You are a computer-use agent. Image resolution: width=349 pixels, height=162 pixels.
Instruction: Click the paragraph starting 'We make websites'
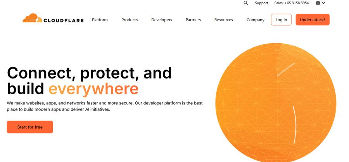[x=105, y=106]
